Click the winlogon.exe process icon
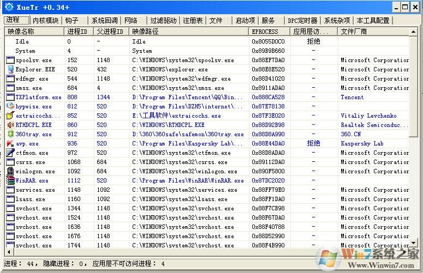The image size is (423, 273). 10,171
